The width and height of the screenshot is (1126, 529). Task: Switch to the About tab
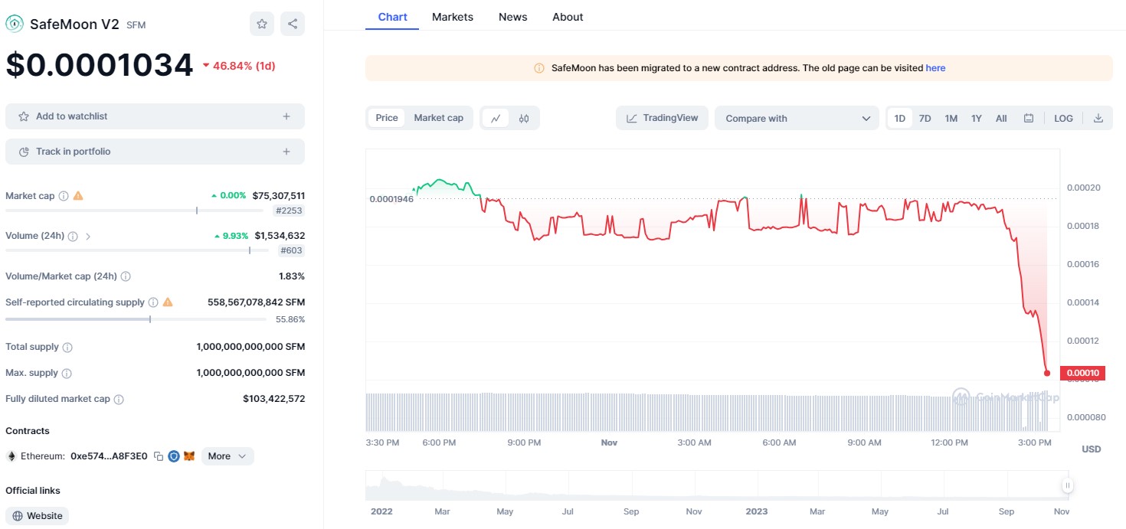tap(568, 17)
